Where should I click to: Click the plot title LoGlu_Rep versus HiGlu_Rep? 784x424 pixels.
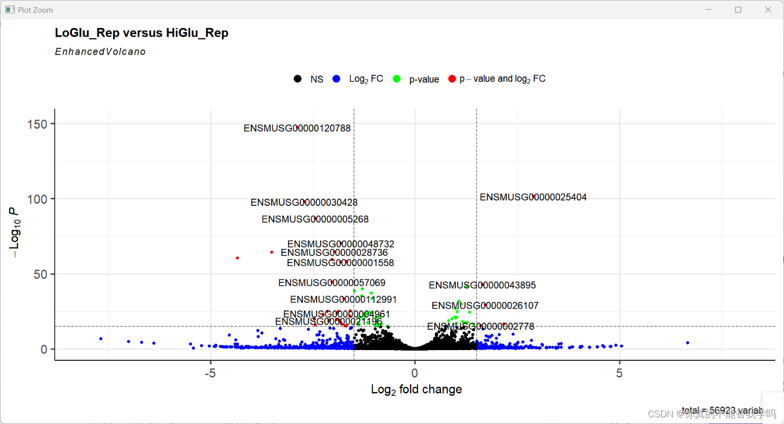142,33
